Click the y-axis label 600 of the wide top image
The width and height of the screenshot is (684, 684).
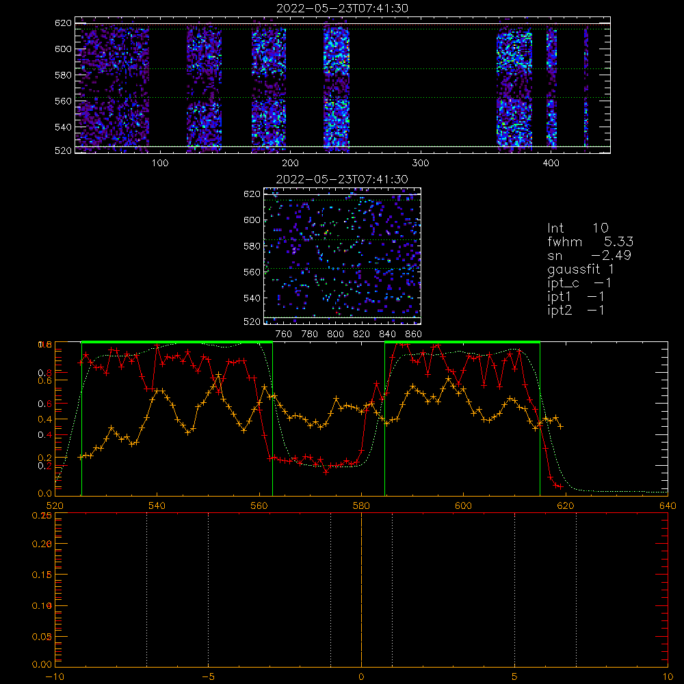[63, 49]
